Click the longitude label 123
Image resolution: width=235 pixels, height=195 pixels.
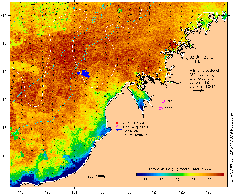point(128,192)
